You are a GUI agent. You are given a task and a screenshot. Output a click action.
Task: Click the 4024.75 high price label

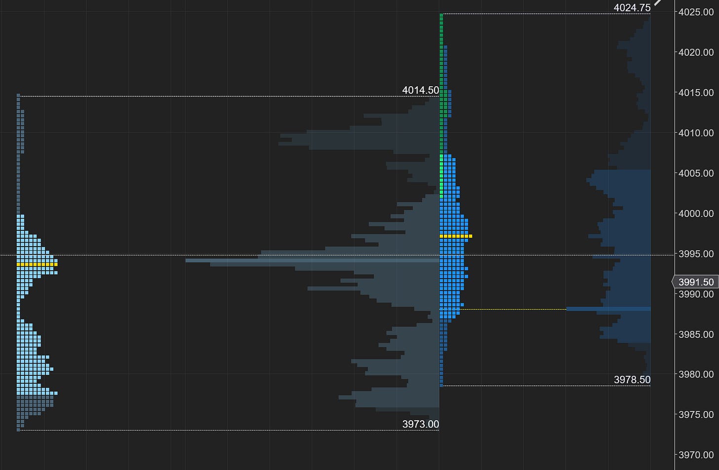pos(632,8)
